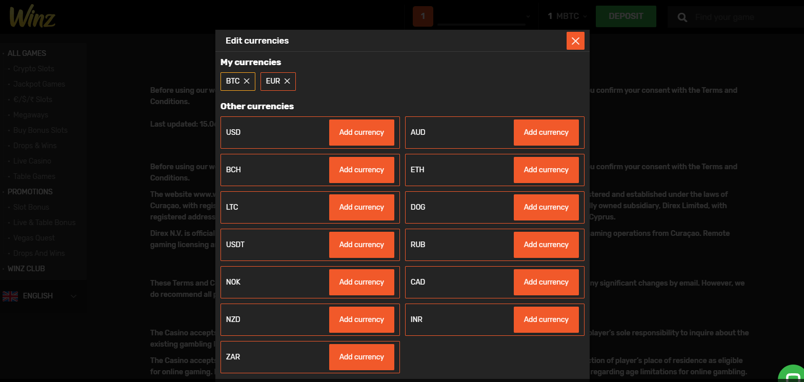Add ETH currency
This screenshot has height=382, width=804.
pyautogui.click(x=546, y=170)
